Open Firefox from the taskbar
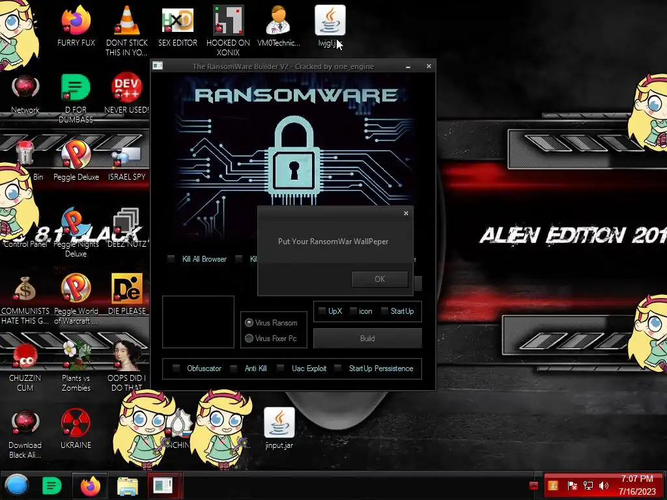 (x=90, y=485)
